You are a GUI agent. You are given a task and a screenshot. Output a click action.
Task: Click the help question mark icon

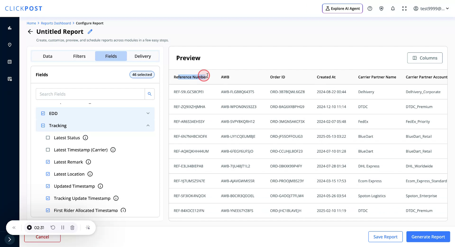[370, 9]
